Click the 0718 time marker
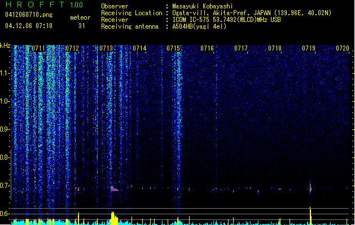 pos(275,48)
